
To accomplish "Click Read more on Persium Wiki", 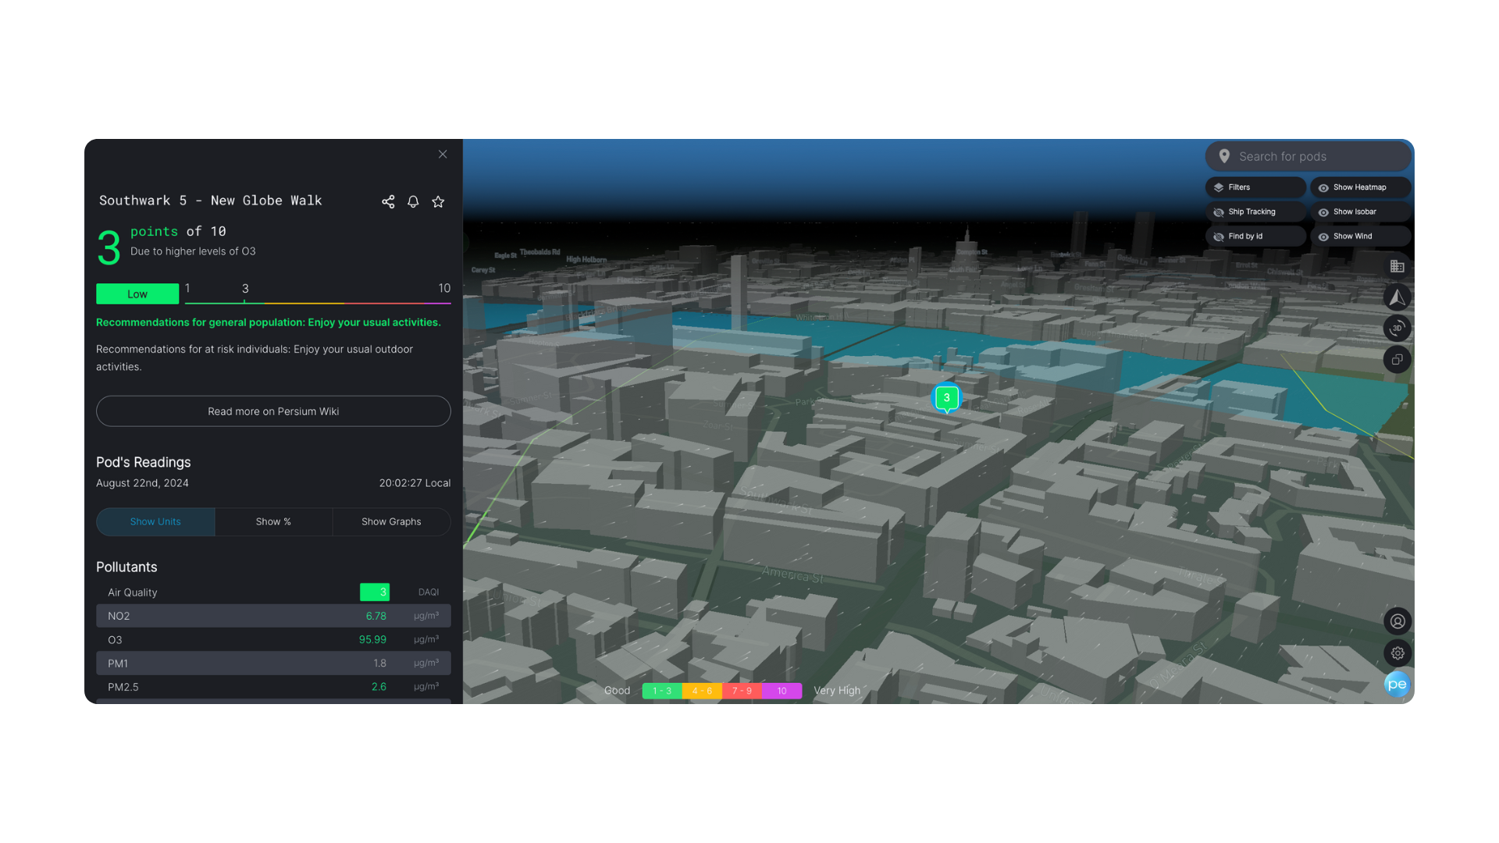I will pyautogui.click(x=273, y=411).
